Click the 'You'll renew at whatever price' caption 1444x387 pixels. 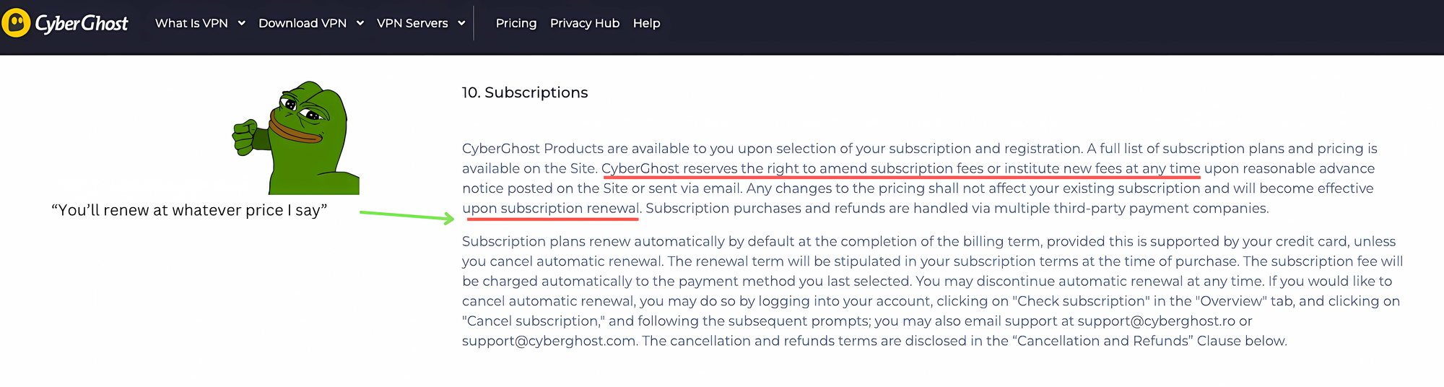(x=189, y=210)
